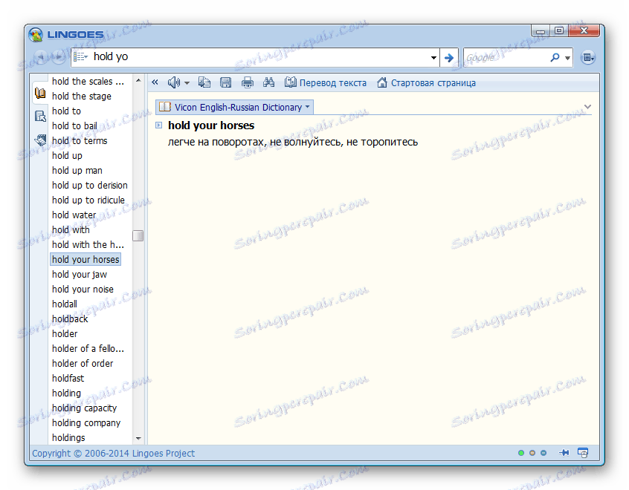Click the mini window icon in status bar

(582, 453)
